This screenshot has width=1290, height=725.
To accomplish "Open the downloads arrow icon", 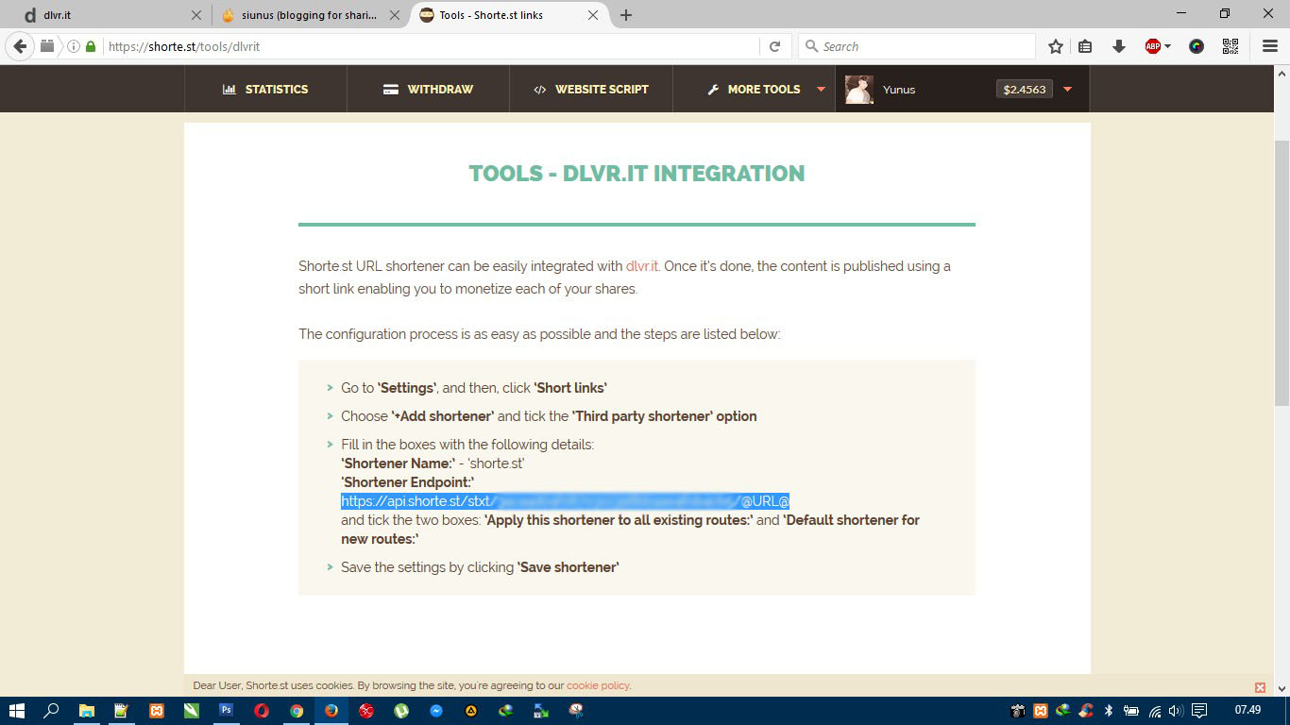I will 1119,46.
